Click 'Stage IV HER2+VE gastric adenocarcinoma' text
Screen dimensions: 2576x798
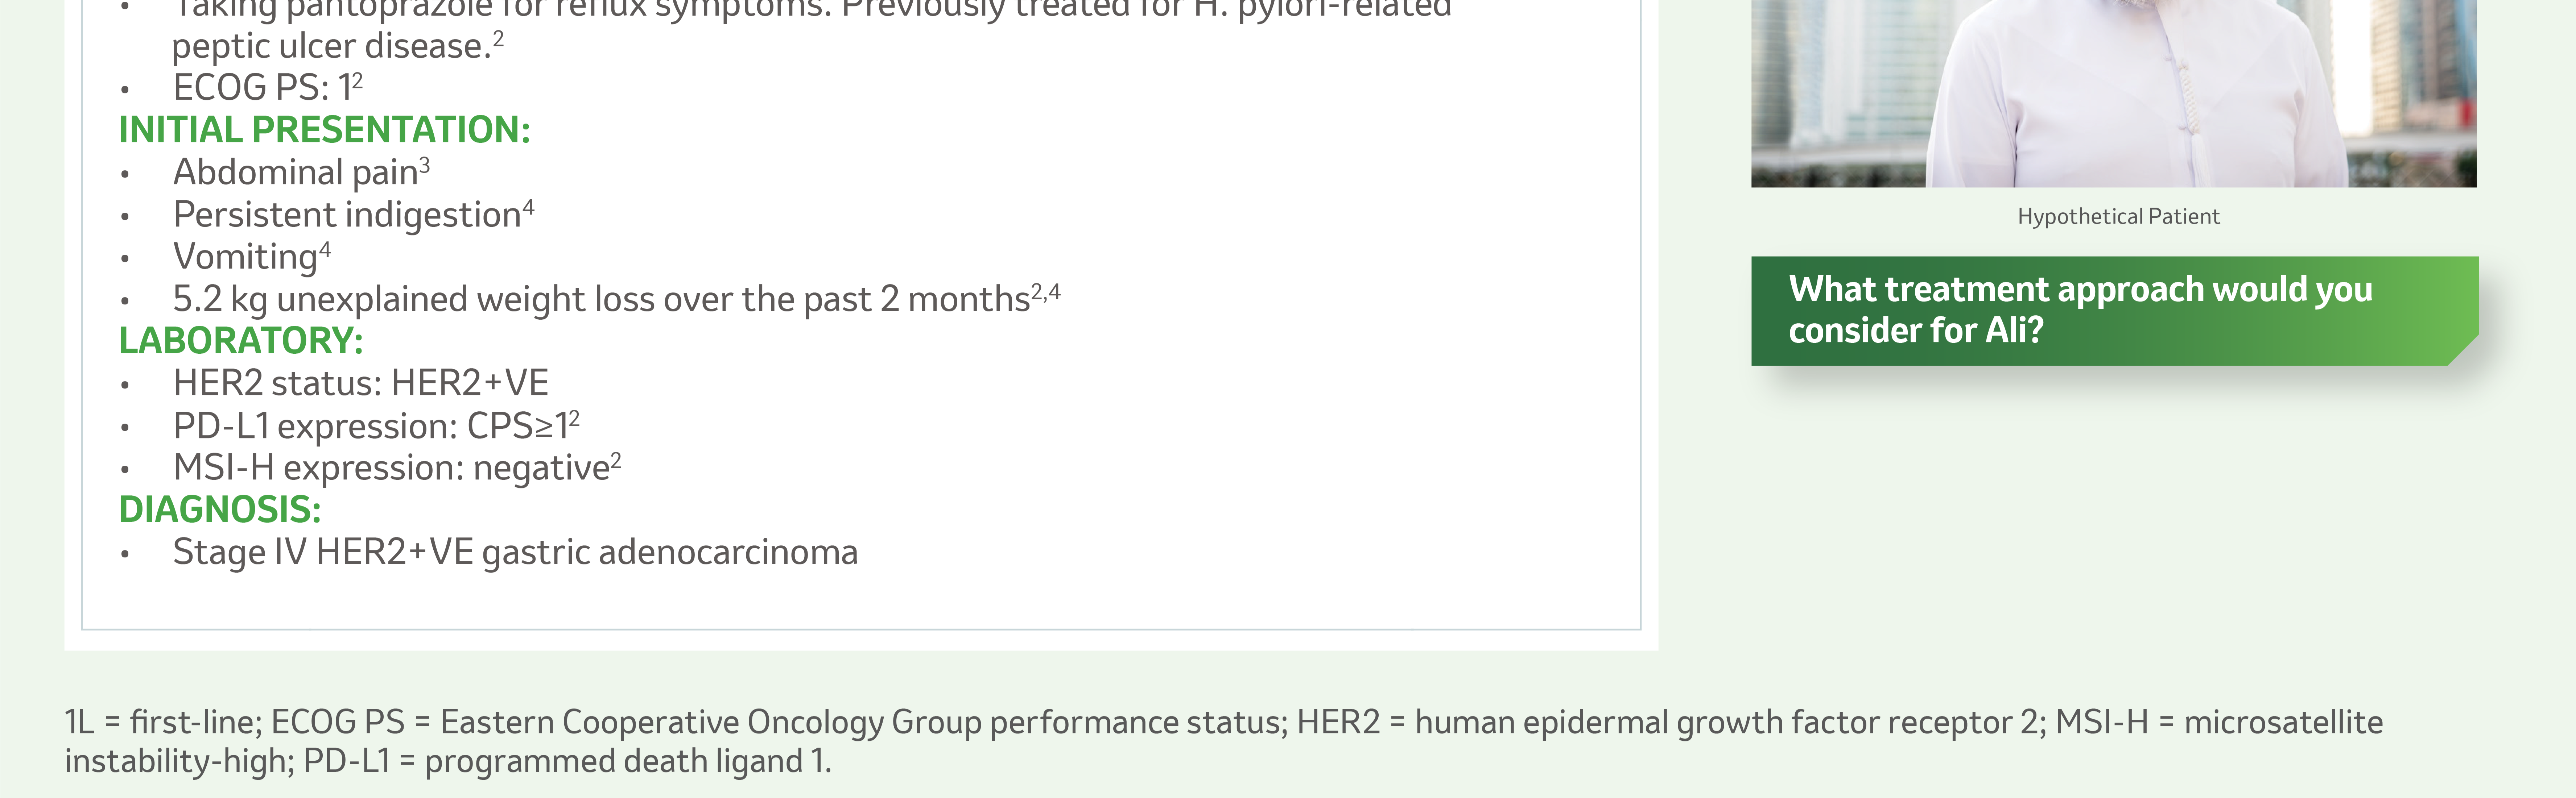click(515, 552)
